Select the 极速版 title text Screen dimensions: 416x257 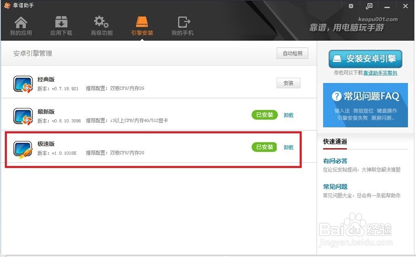pos(46,144)
